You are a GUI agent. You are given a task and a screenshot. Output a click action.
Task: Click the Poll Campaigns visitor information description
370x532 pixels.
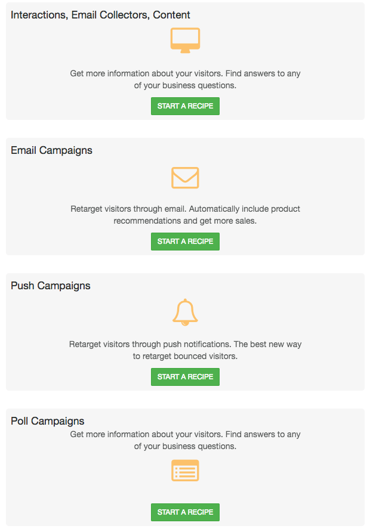(185, 440)
